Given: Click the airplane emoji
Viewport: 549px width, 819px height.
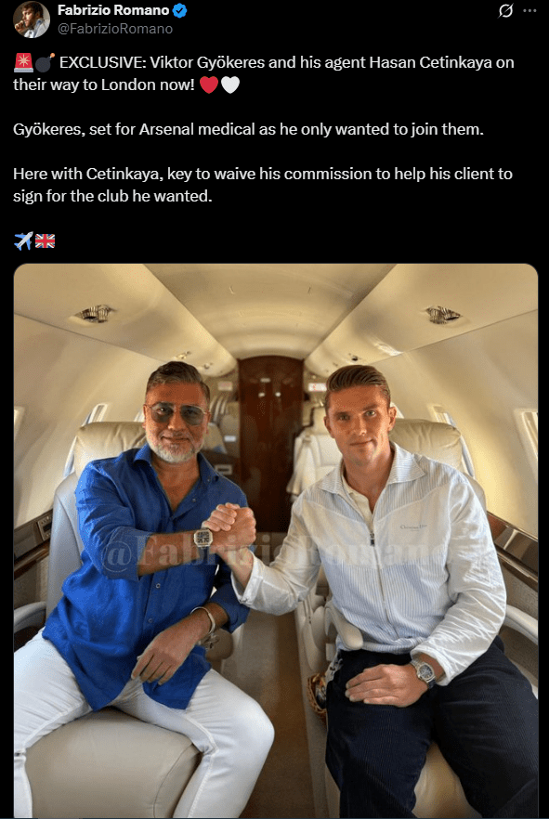Looking at the screenshot, I should (x=23, y=240).
